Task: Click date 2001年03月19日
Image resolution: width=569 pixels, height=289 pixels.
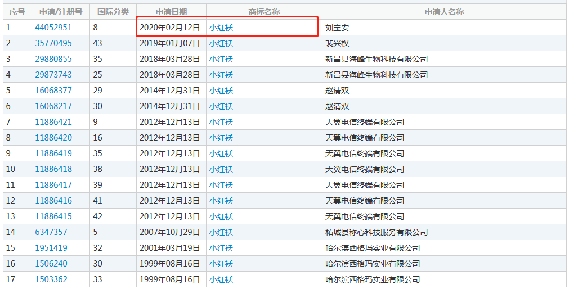Action: point(170,248)
